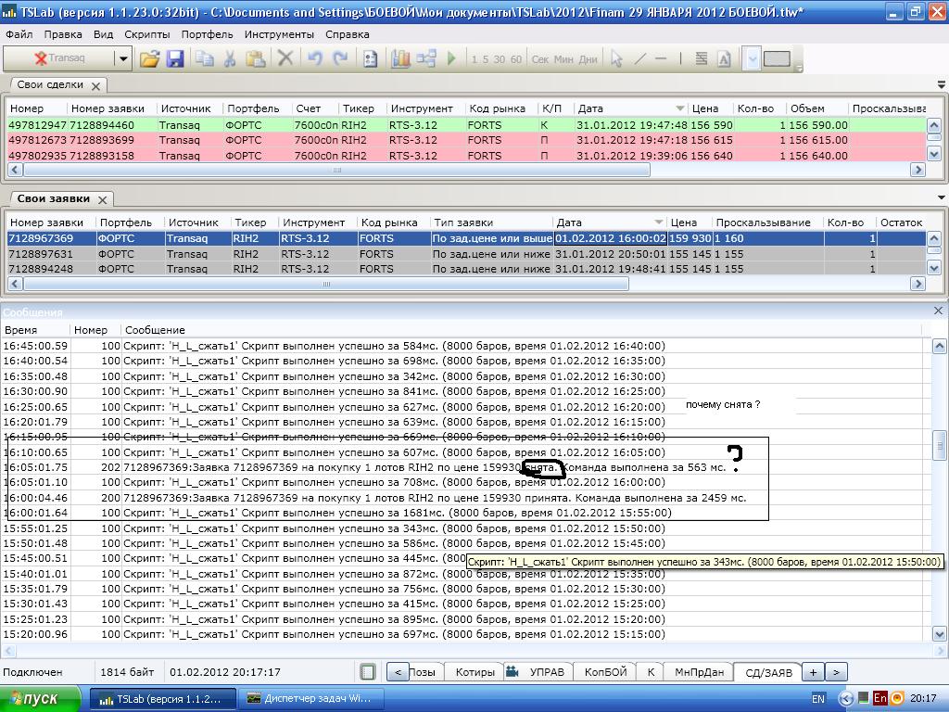Expand the Свои сделки panel options arrow
Viewport: 949px width, 712px height.
[942, 83]
